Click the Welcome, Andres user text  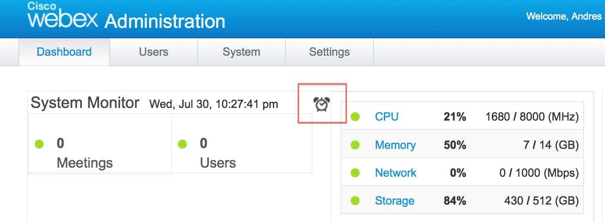coord(565,17)
